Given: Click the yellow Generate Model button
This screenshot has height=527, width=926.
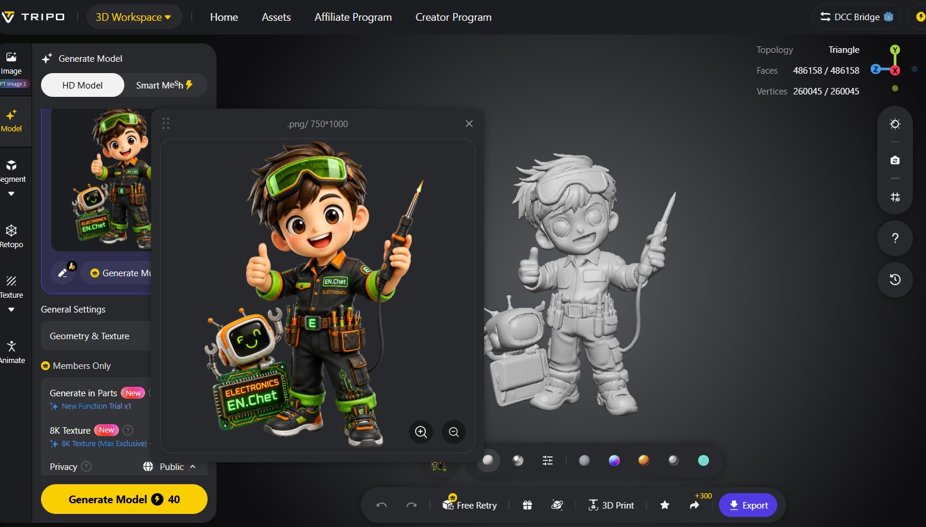Looking at the screenshot, I should pos(124,499).
